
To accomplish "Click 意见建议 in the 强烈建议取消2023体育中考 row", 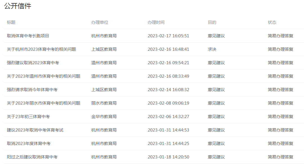I will point(216,63).
